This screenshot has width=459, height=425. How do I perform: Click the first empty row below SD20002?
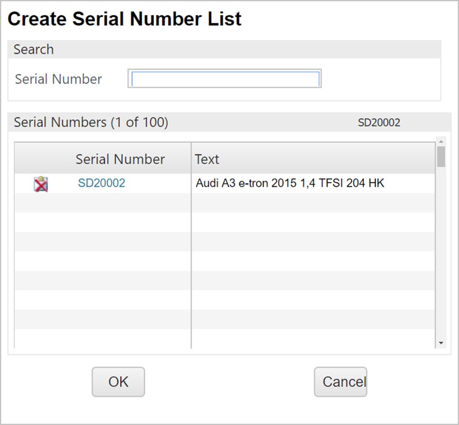pos(224,203)
